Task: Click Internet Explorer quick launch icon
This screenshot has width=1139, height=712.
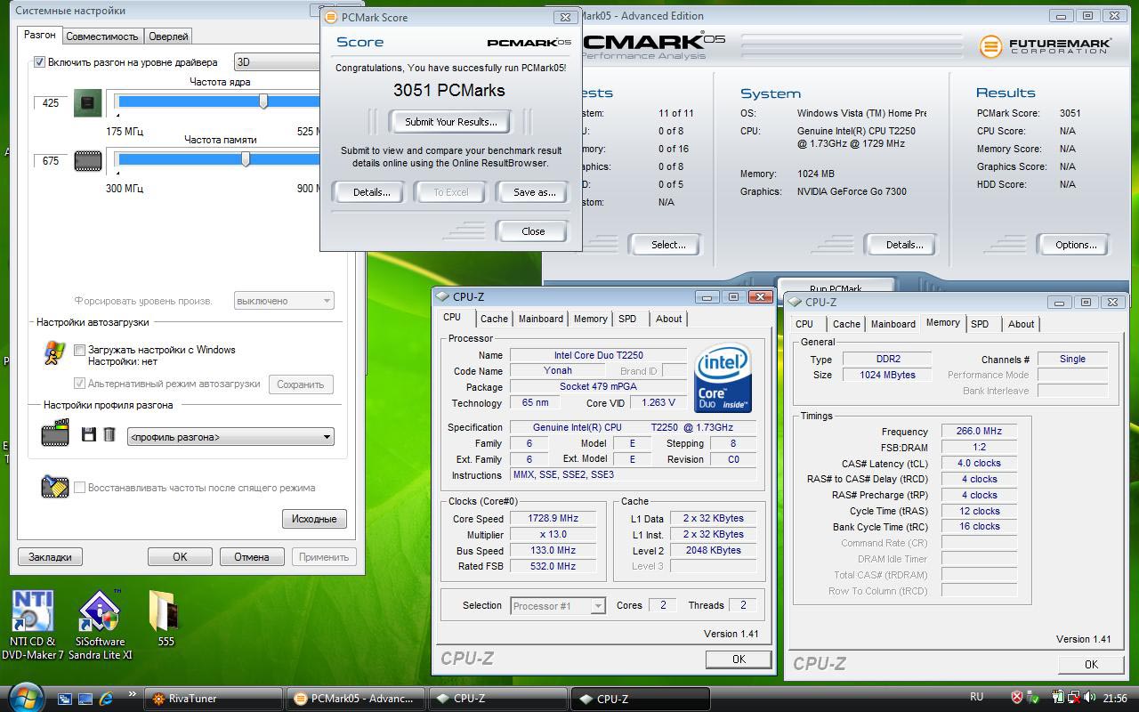Action: (x=107, y=699)
